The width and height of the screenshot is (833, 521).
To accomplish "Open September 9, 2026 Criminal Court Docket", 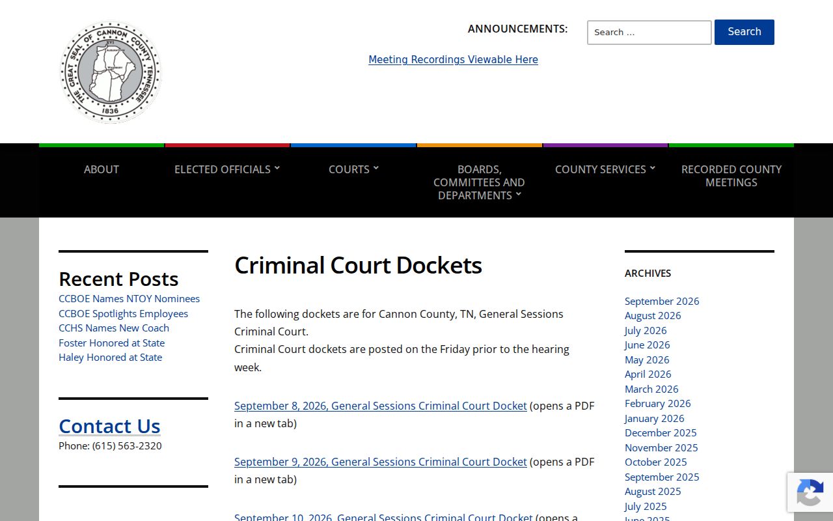I will [381, 462].
